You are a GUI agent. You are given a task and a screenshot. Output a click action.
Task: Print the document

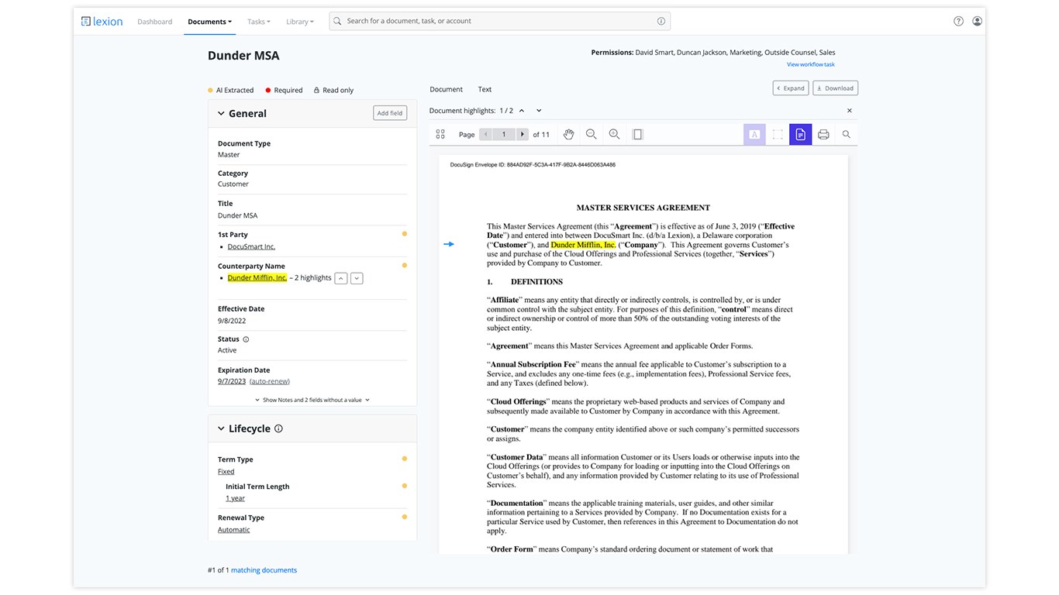click(823, 134)
